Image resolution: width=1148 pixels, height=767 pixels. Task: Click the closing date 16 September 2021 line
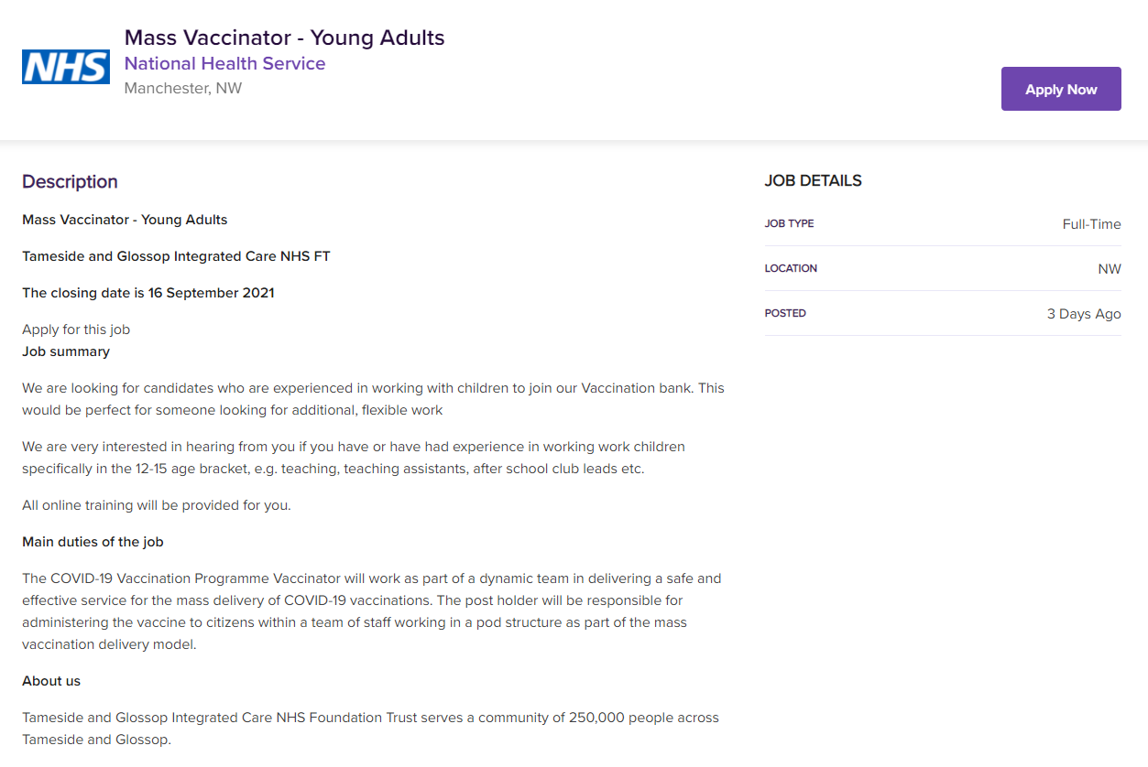coord(148,293)
